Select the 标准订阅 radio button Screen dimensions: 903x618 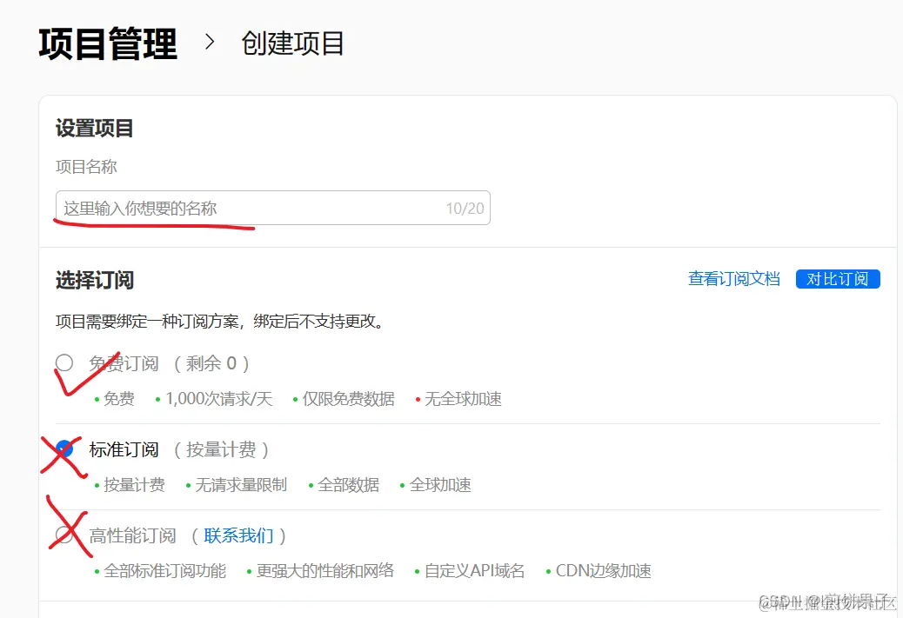tap(64, 449)
